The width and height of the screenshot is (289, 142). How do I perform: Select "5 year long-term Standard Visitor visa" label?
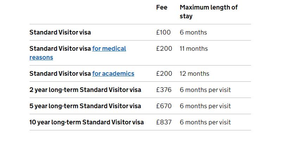[85, 106]
